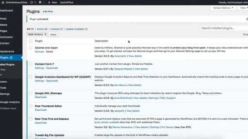The image size is (248, 139).
Task: Open Appearance in the sidebar menu
Action: tap(7, 51)
